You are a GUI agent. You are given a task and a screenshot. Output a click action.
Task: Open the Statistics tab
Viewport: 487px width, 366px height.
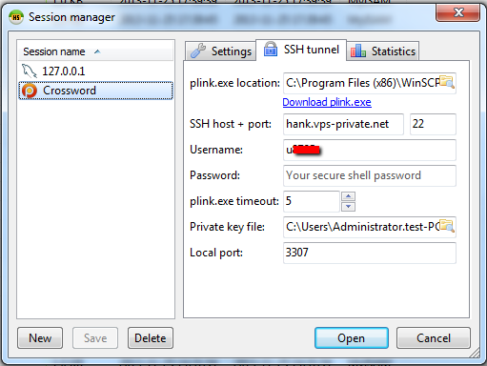383,51
